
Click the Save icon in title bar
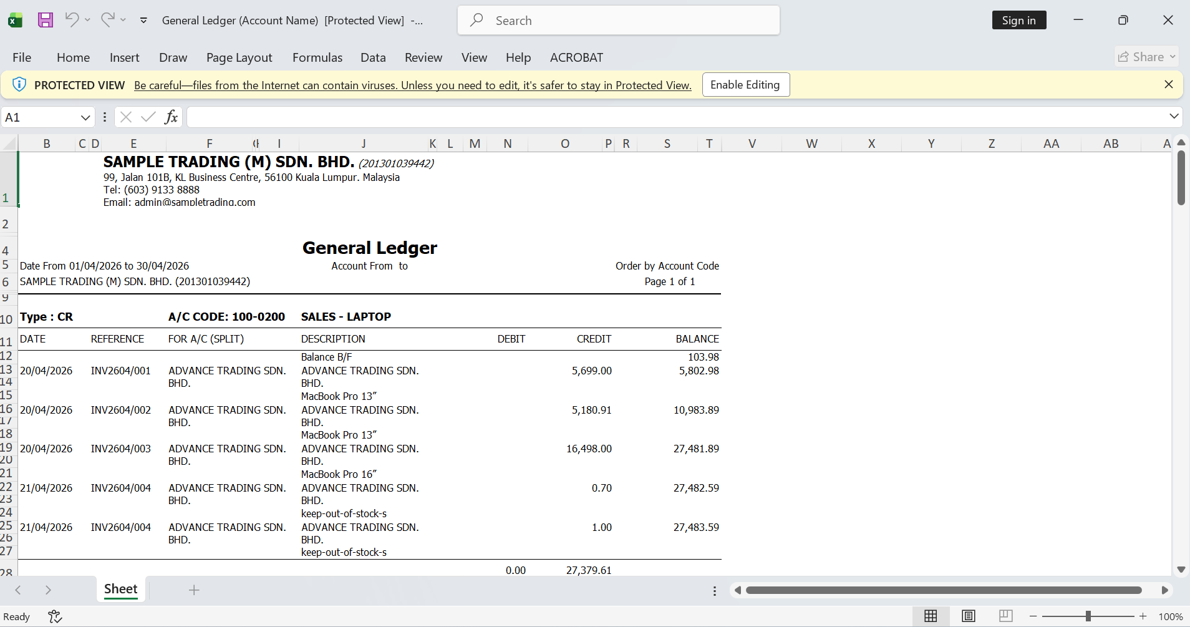[x=46, y=20]
